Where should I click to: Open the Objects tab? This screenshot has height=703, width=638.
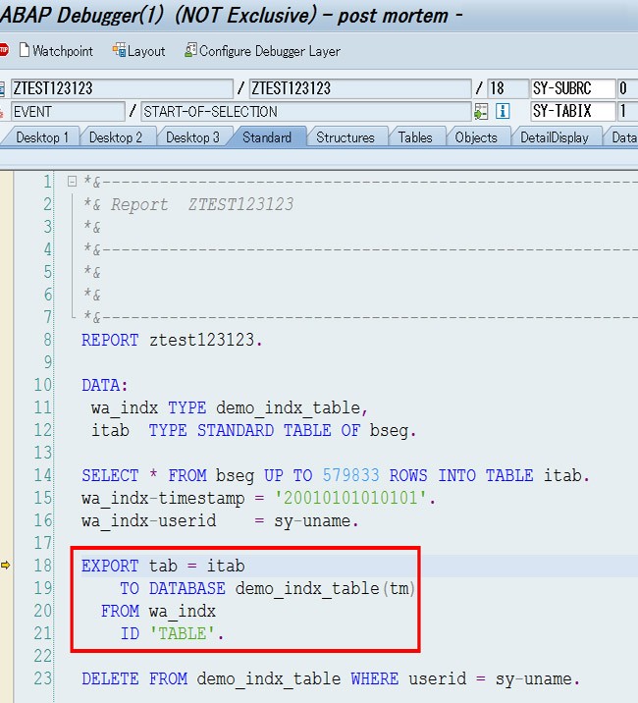(476, 137)
